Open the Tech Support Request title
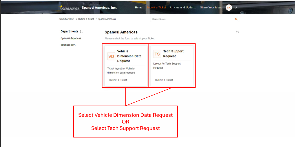This screenshot has width=295, height=147. pyautogui.click(x=173, y=53)
